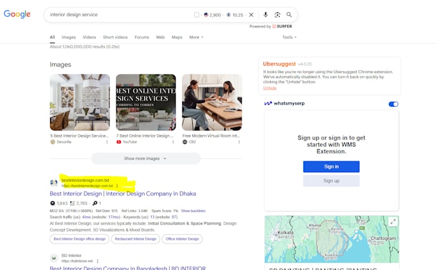This screenshot has height=270, width=437.
Task: Click the YouTube source icon under image
Action: (119, 142)
